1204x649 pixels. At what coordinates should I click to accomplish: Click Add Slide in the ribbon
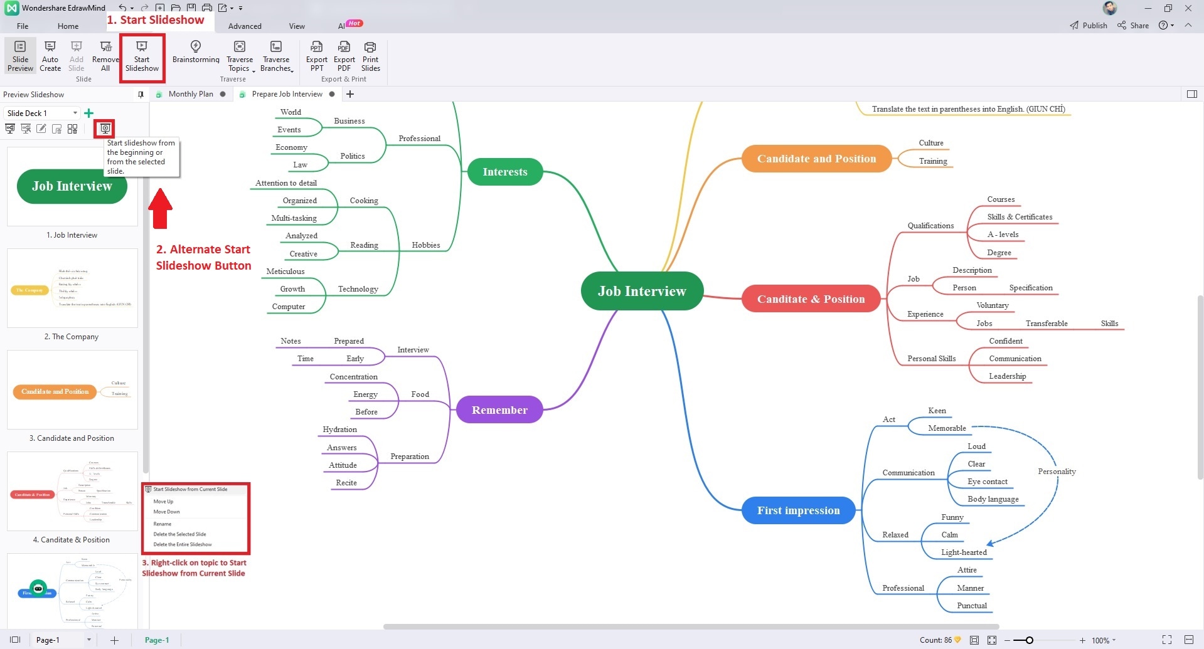[x=77, y=56]
